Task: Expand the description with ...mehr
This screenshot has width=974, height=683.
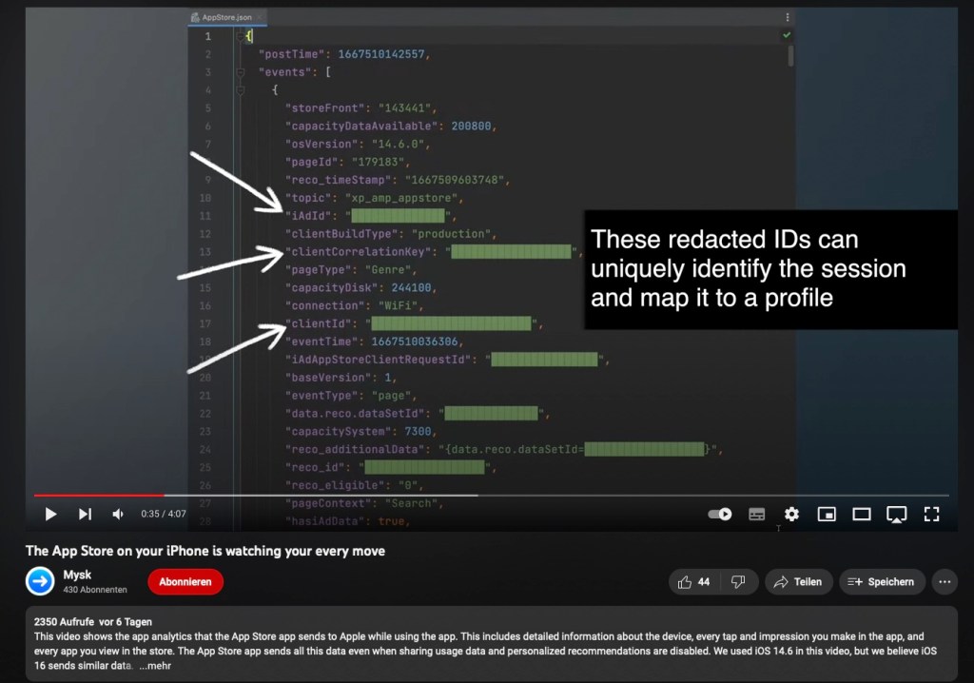Action: [155, 666]
